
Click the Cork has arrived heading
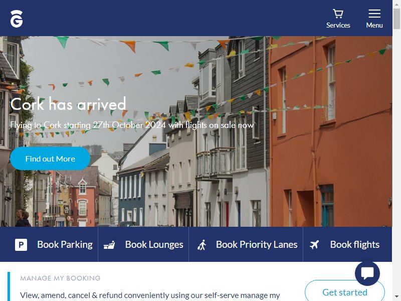point(68,104)
